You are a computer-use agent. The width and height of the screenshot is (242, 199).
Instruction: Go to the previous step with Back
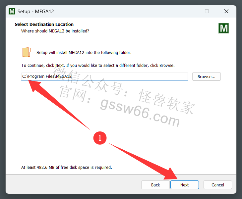click(x=155, y=185)
